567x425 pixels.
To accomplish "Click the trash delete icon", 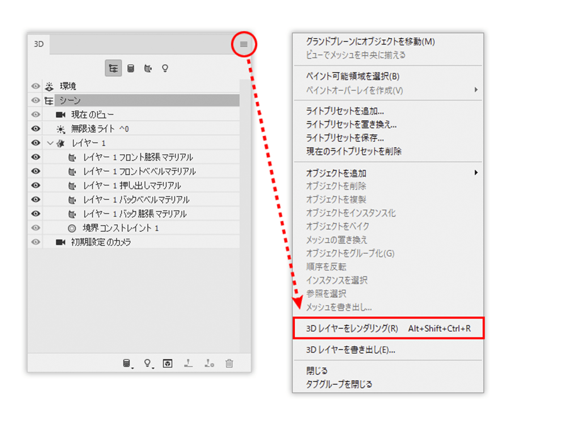I will coord(229,363).
